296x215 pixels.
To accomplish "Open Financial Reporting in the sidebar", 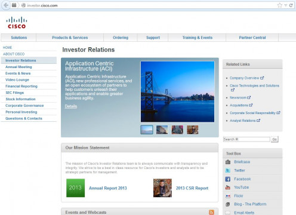I will pyautogui.click(x=21, y=86).
